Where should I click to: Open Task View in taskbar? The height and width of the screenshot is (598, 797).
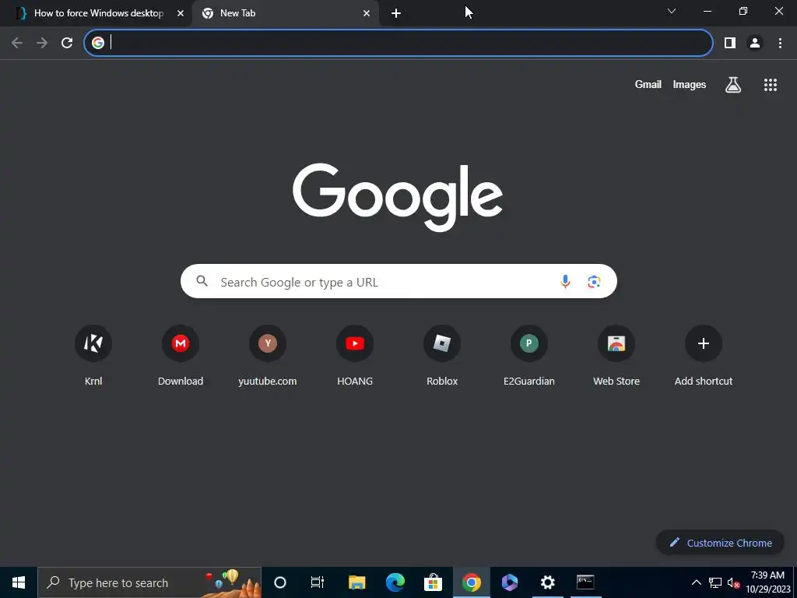point(318,582)
